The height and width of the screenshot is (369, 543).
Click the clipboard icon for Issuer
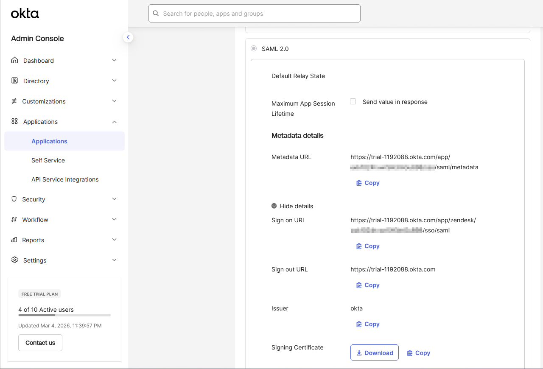(359, 324)
